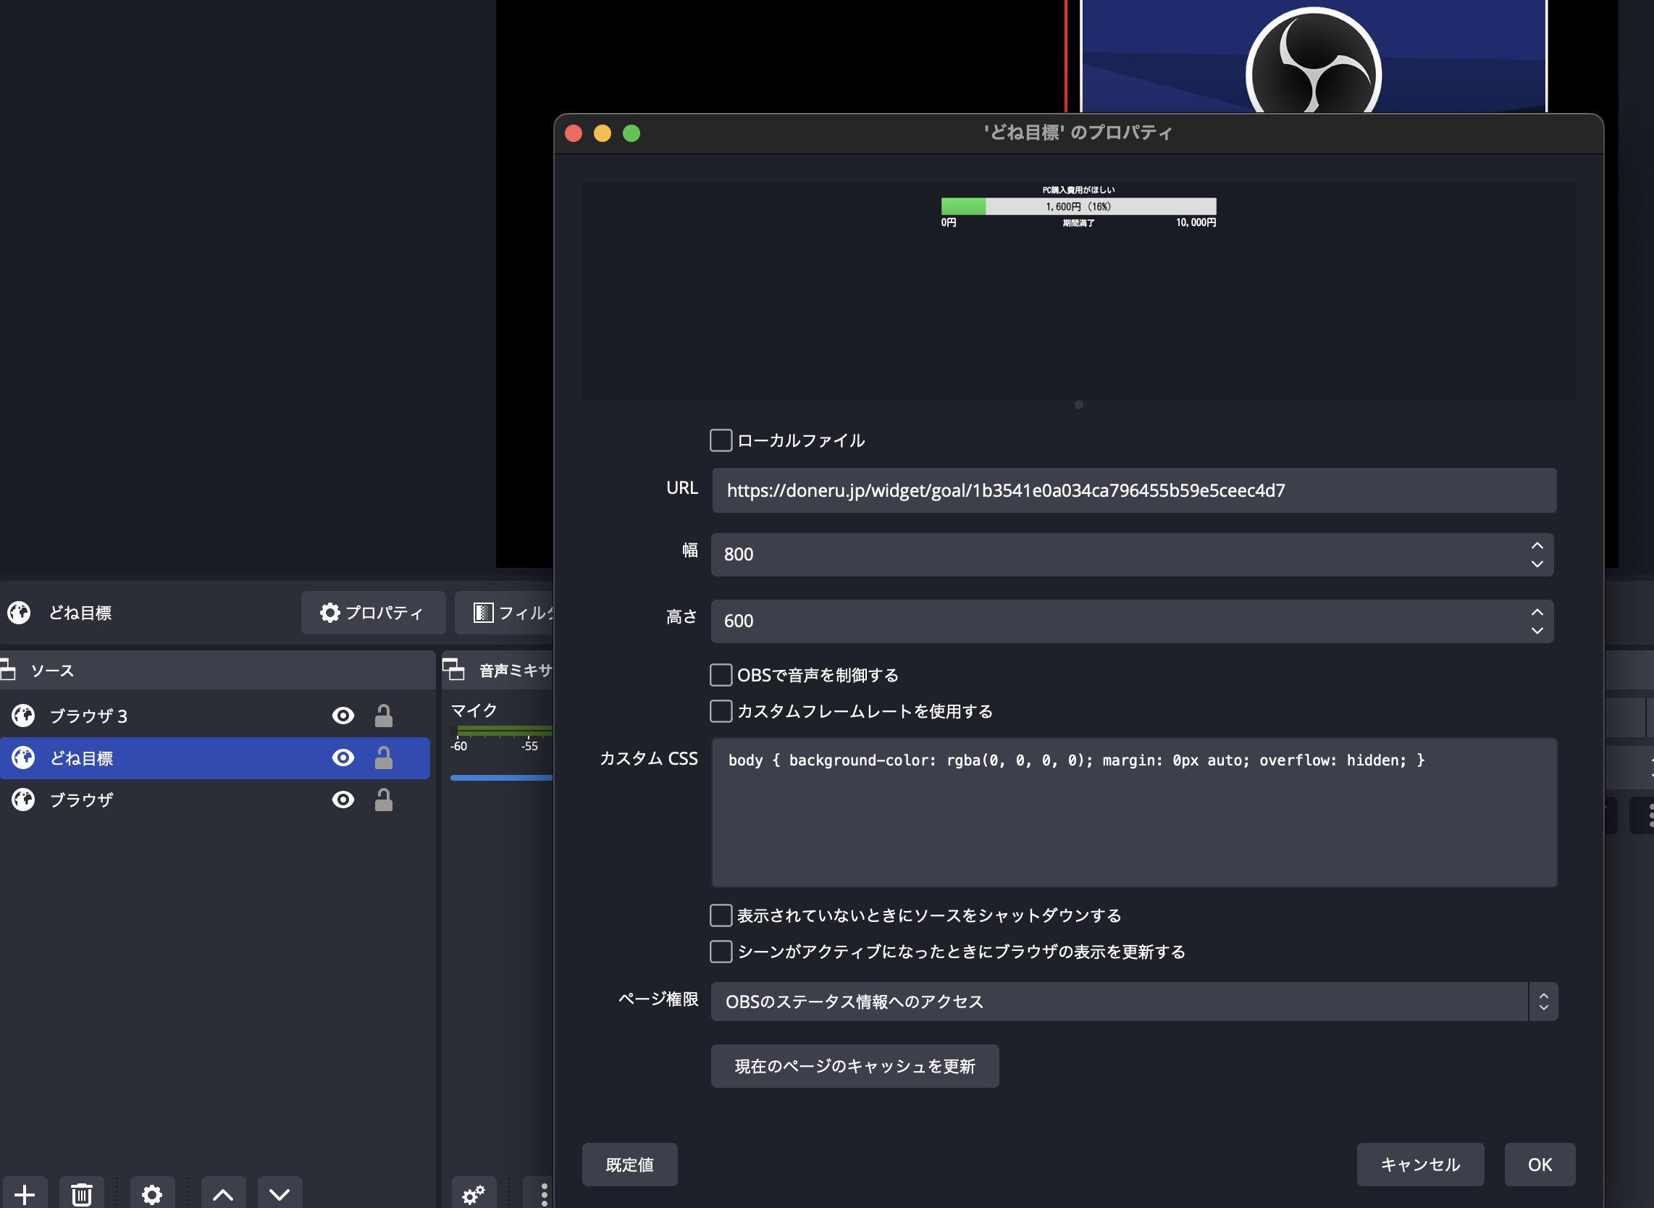Enable カスタムフレームレートを使用する checkbox
This screenshot has width=1654, height=1208.
click(x=721, y=711)
